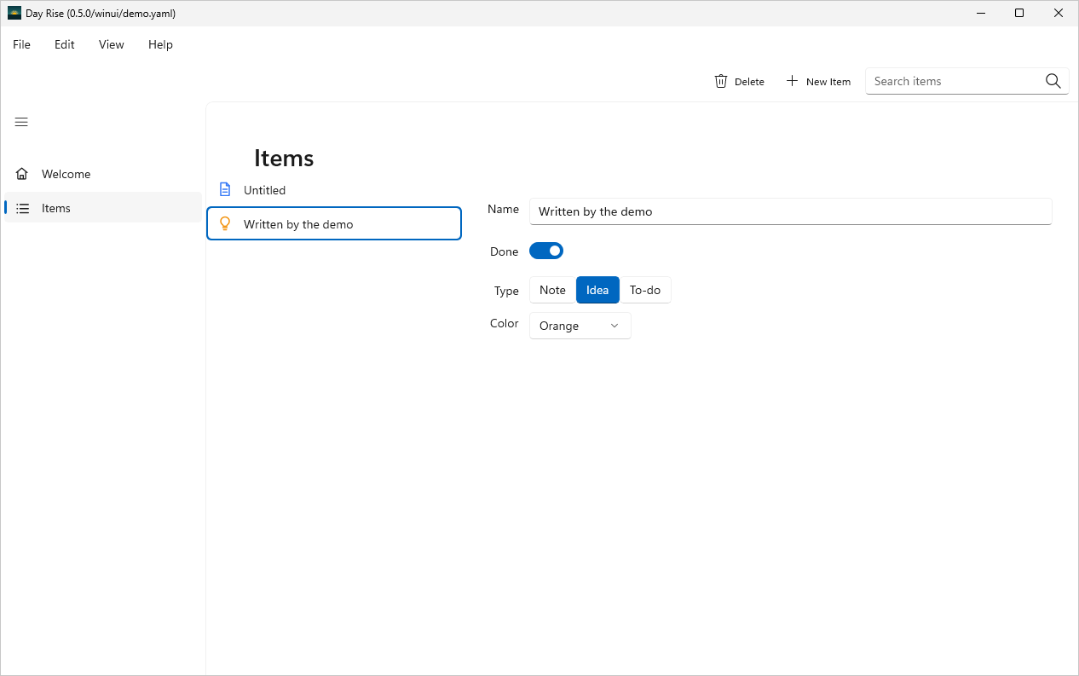This screenshot has height=676, width=1079.
Task: Click the home icon beside Welcome
Action: click(x=22, y=174)
